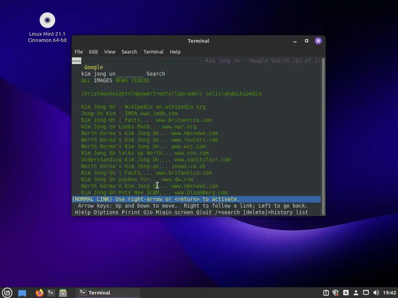Select the IMAGES results link
Viewport: 398px width, 298px height.
pyautogui.click(x=103, y=80)
